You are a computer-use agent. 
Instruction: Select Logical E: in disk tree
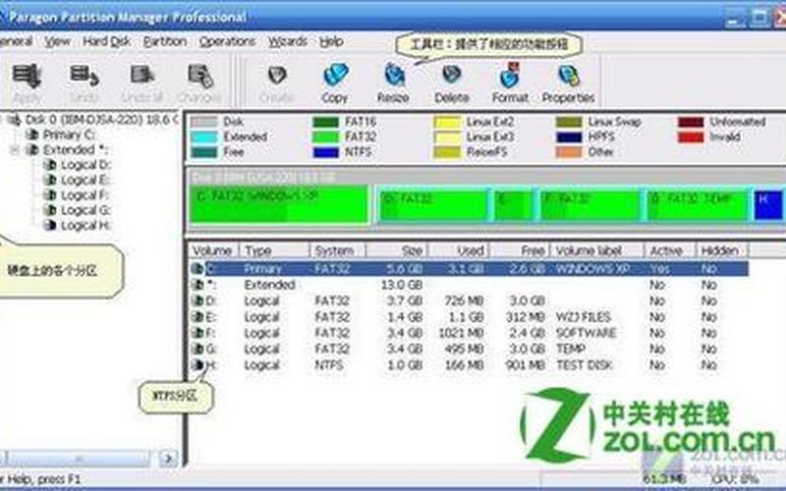tap(85, 180)
